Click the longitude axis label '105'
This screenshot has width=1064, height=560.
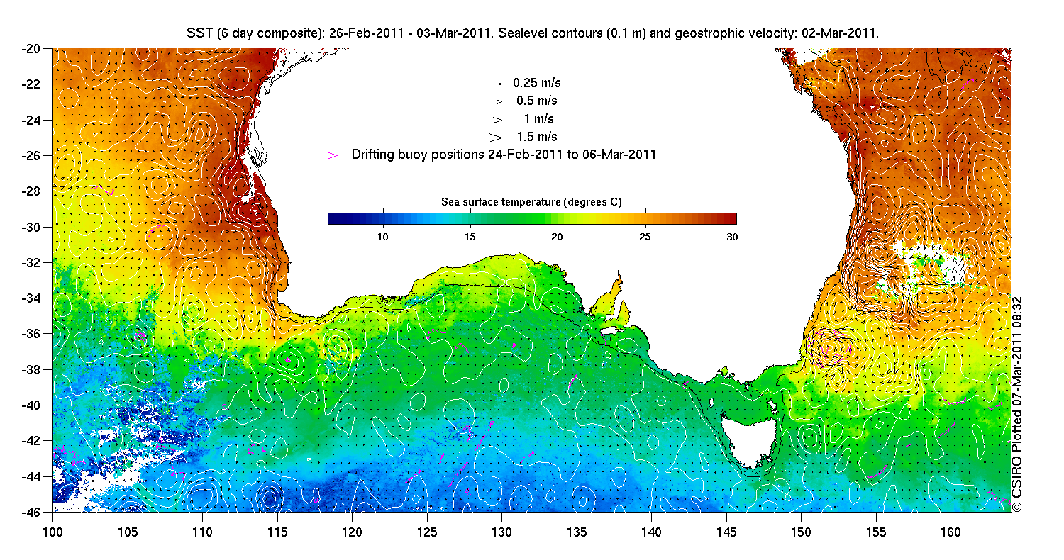click(x=128, y=532)
